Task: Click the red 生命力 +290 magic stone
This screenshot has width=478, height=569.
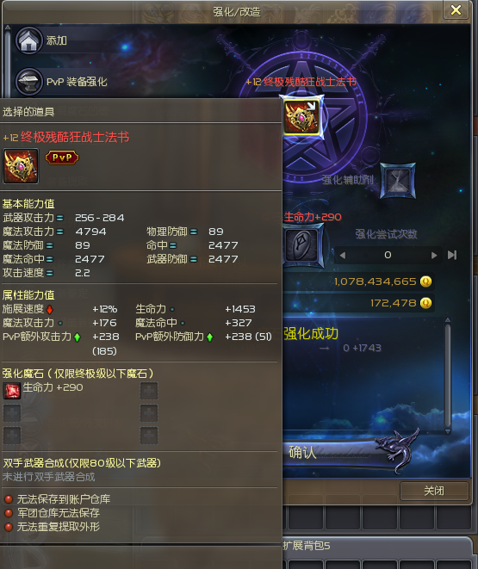Action: point(12,391)
